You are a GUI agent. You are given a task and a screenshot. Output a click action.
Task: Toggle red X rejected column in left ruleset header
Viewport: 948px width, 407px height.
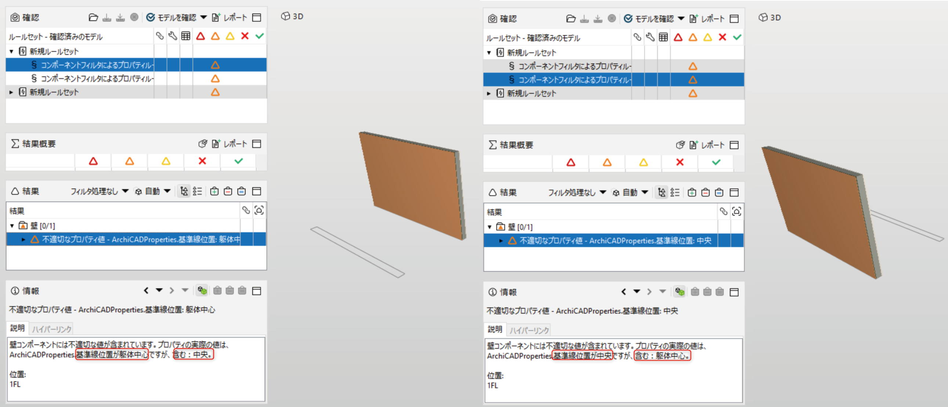pos(245,36)
